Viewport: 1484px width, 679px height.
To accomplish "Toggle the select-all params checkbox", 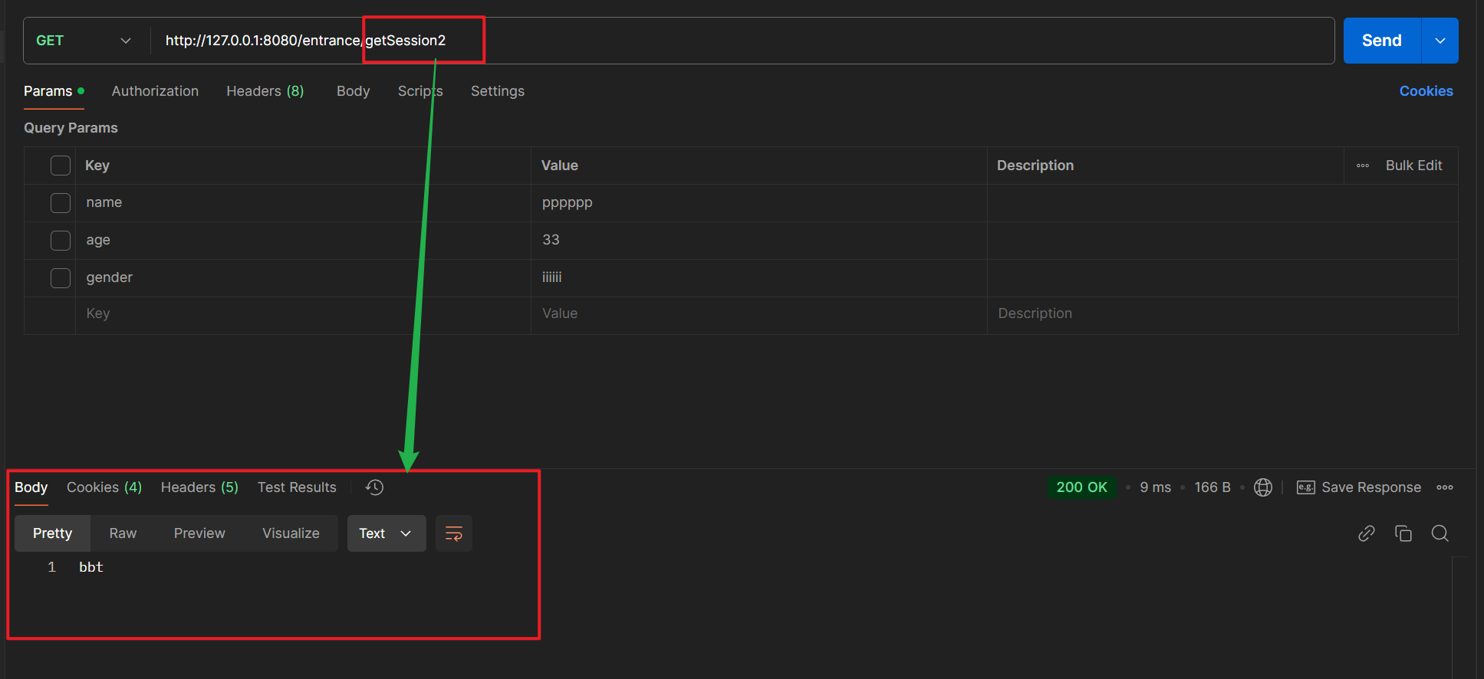I will (x=61, y=166).
